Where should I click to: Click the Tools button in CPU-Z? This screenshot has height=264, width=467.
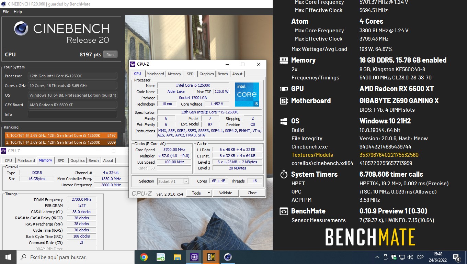coord(196,193)
